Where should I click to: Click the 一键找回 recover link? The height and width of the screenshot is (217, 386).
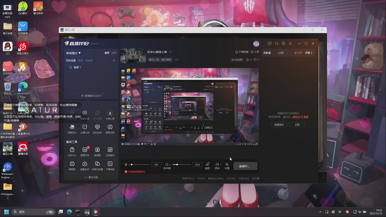(295, 117)
